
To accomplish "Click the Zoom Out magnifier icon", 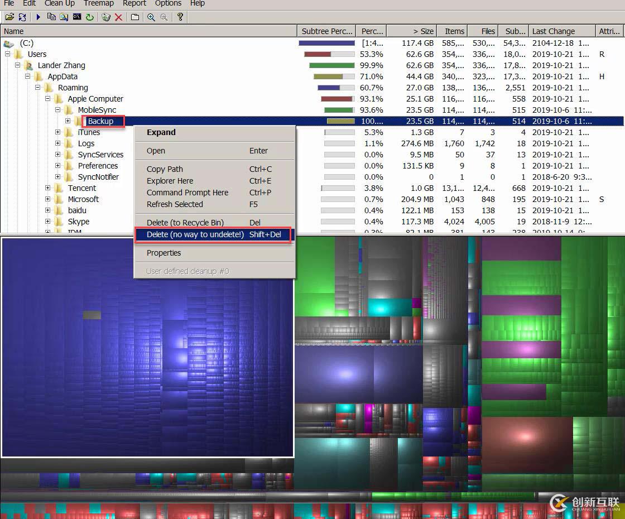I will pos(164,17).
